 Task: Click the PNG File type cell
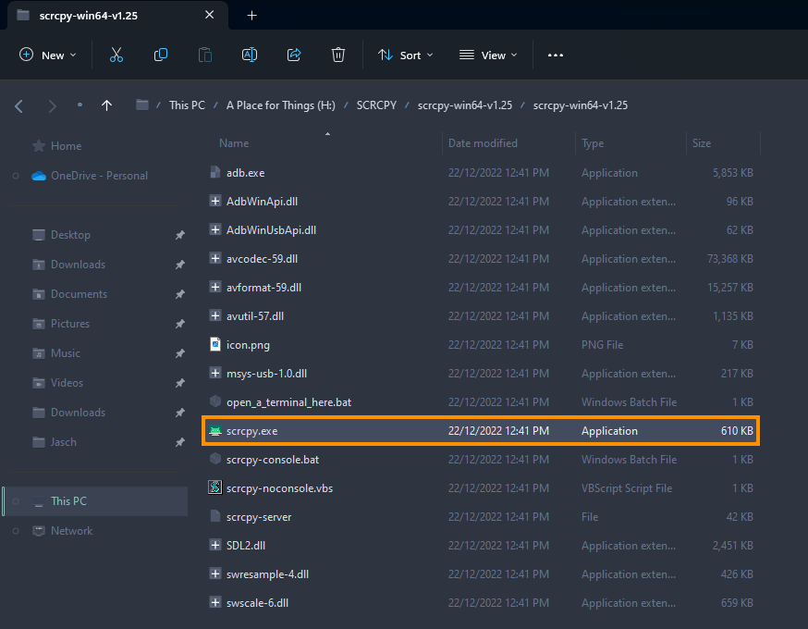602,344
